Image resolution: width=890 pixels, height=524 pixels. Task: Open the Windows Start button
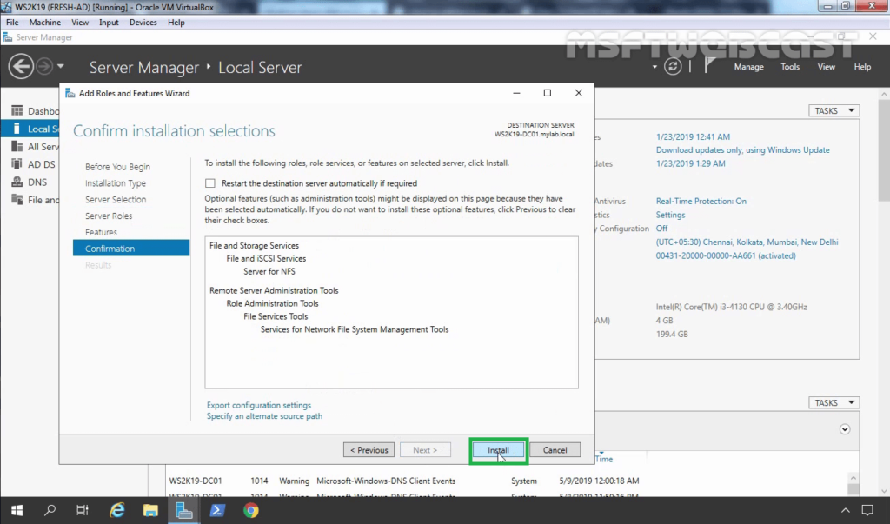click(x=17, y=510)
